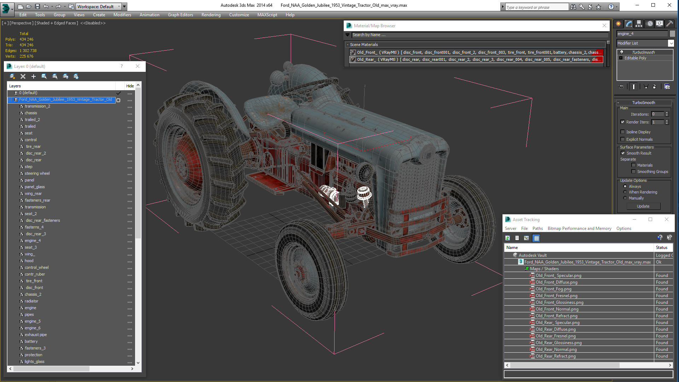Enable Render Iters checkbox
The height and width of the screenshot is (382, 679).
click(x=623, y=122)
